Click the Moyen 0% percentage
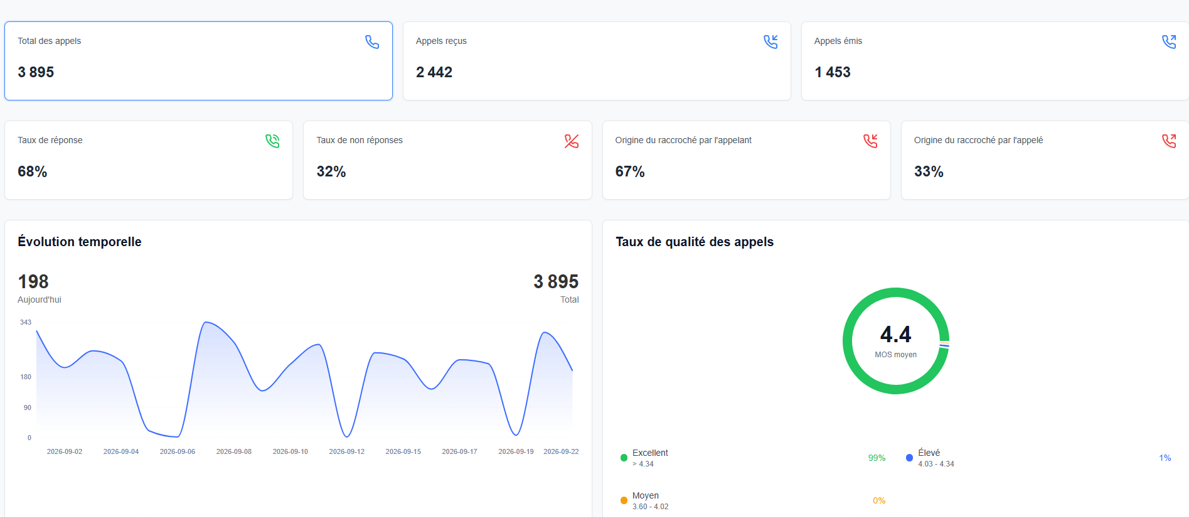The height and width of the screenshot is (518, 1189). click(879, 500)
